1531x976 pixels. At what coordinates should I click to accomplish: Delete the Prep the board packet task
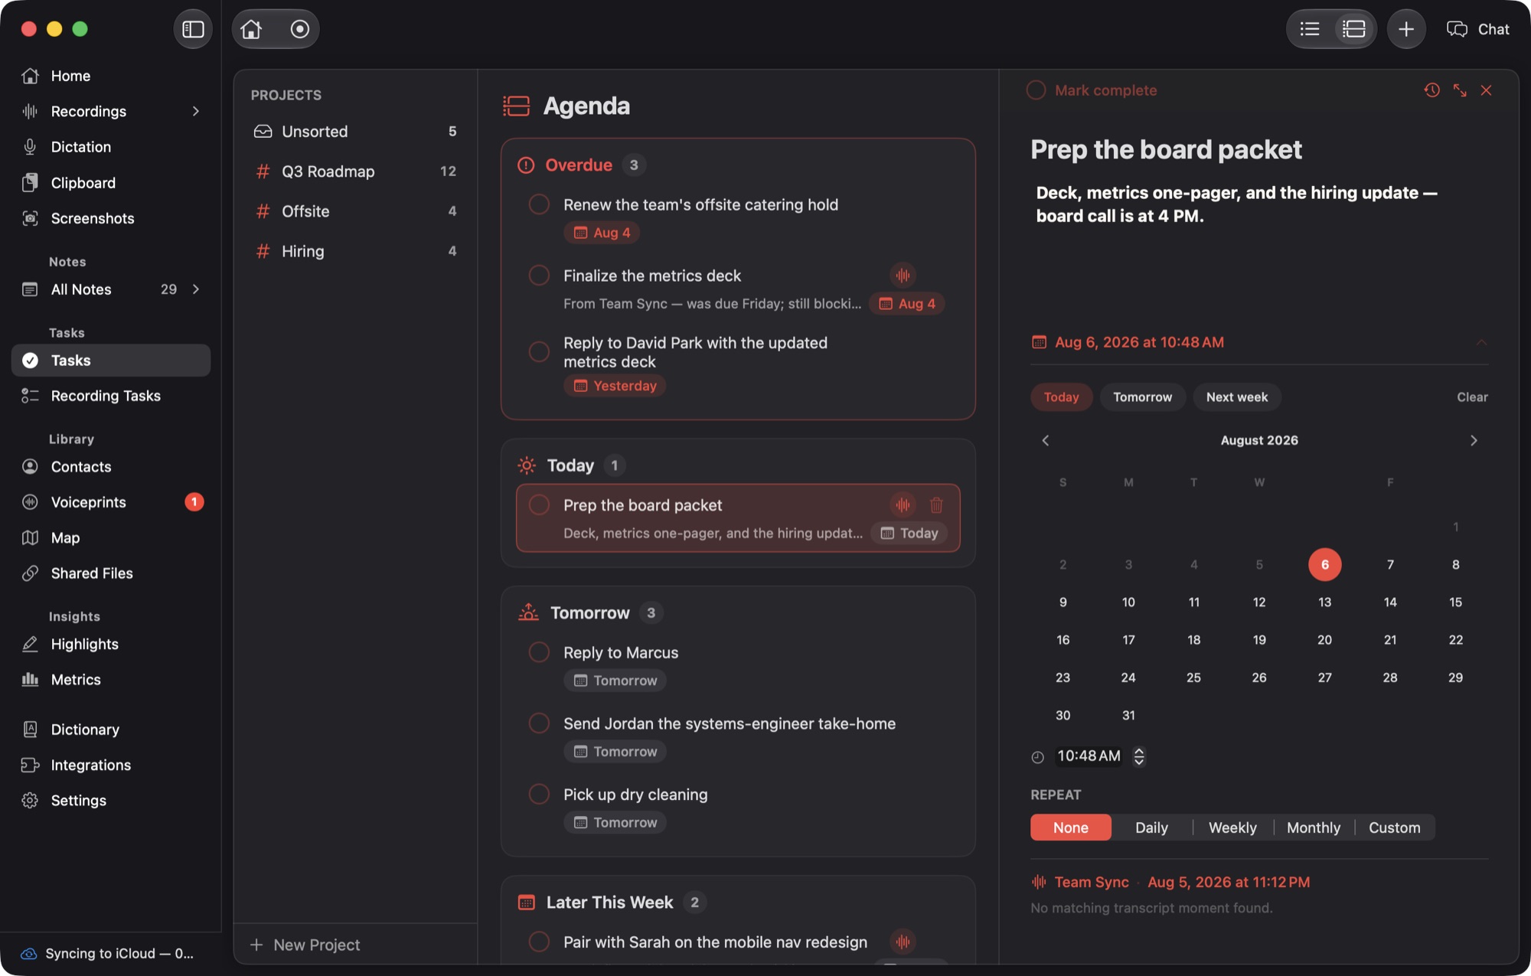935,505
